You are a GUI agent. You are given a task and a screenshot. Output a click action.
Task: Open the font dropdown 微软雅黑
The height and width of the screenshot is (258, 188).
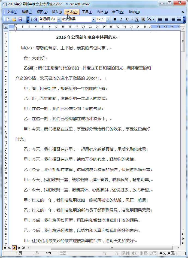[x=93, y=19]
